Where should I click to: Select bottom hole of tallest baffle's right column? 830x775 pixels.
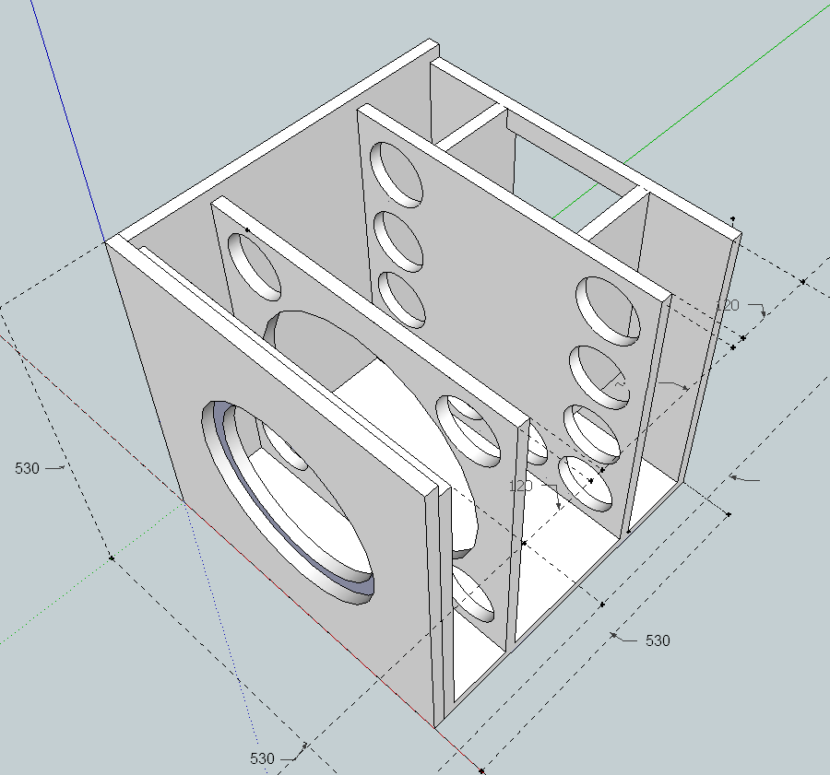coord(587,483)
